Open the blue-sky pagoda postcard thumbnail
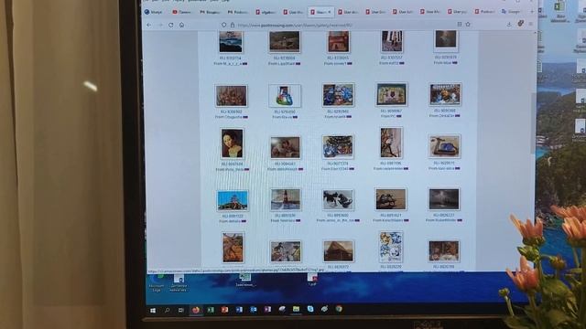The image size is (586, 329). pyautogui.click(x=233, y=201)
